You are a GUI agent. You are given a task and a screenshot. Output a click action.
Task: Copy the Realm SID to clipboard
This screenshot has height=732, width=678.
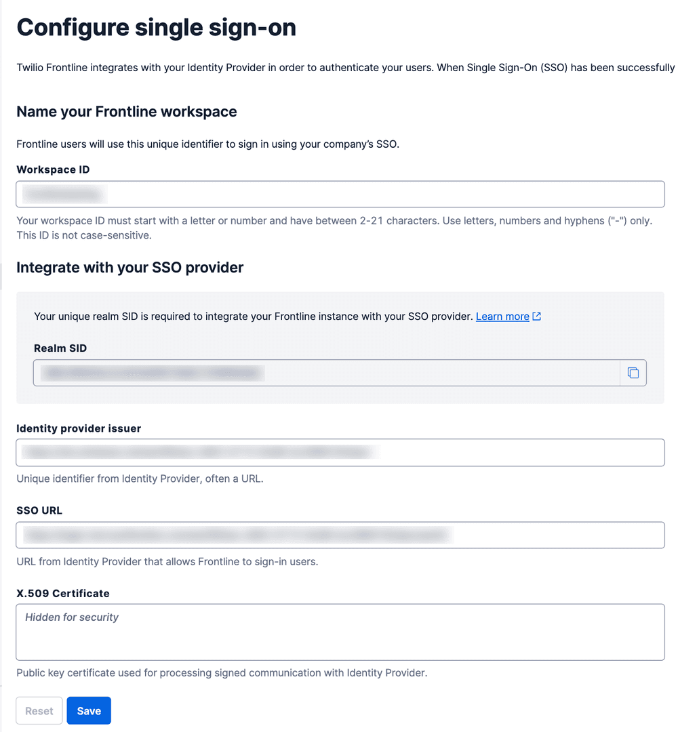click(633, 373)
